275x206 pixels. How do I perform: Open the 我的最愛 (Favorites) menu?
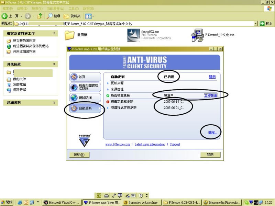pos(55,9)
